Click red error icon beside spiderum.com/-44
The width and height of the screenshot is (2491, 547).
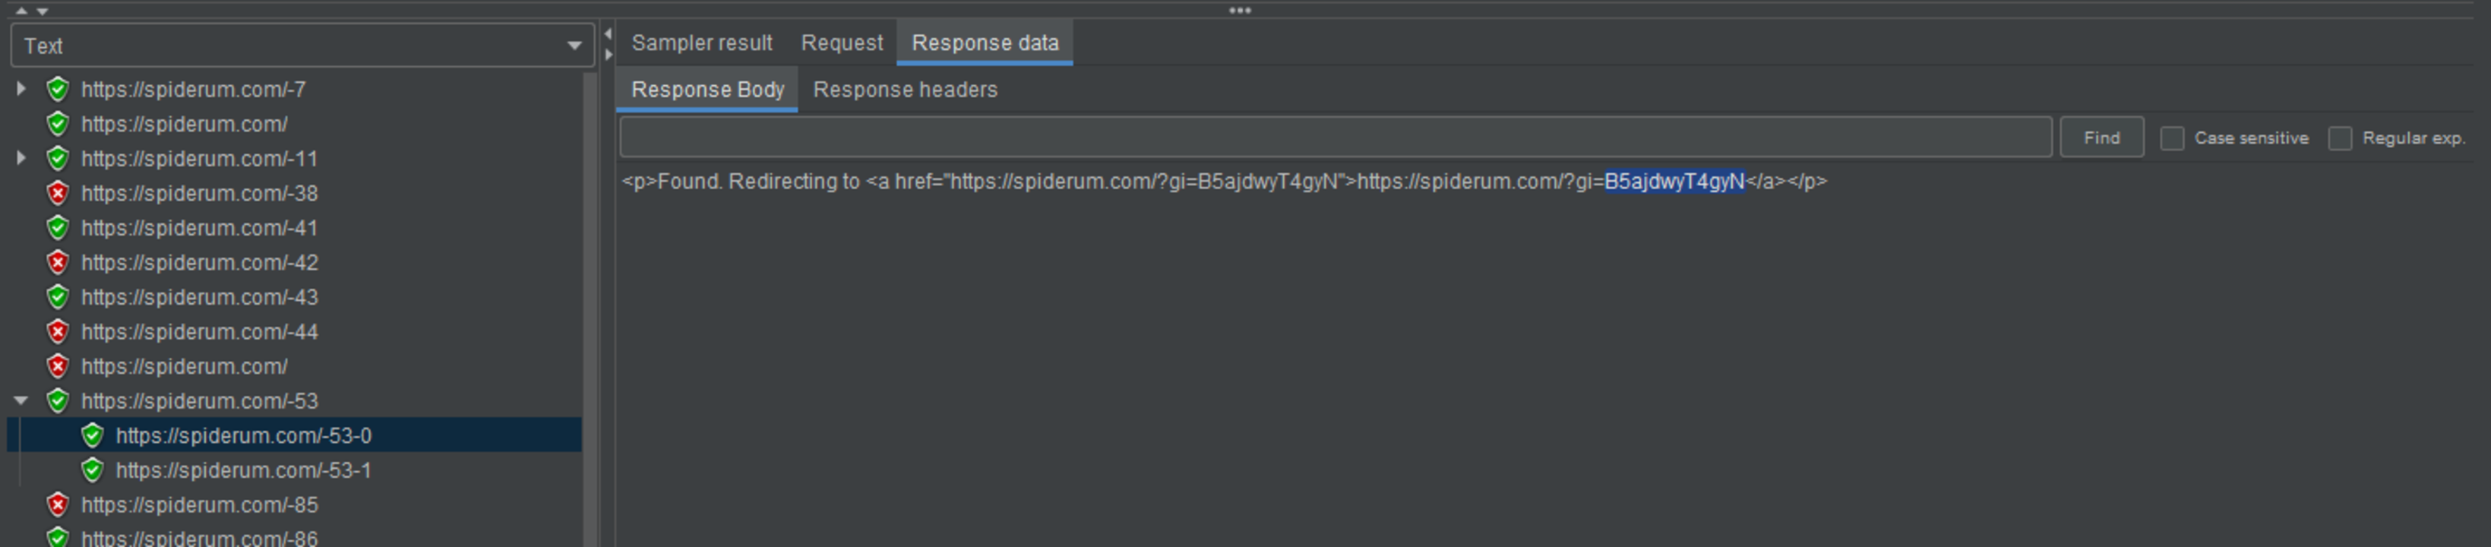coord(58,331)
